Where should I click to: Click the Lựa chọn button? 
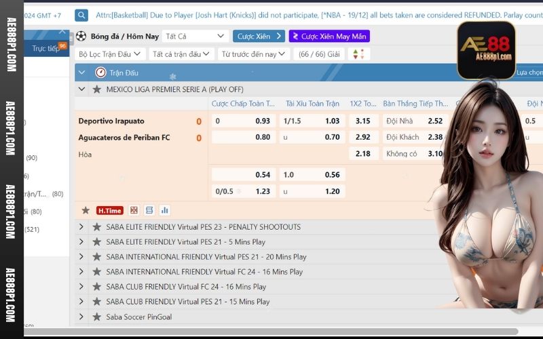(x=529, y=73)
